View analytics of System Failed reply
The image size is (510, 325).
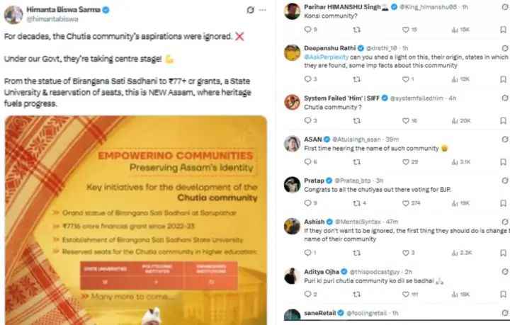pos(461,120)
